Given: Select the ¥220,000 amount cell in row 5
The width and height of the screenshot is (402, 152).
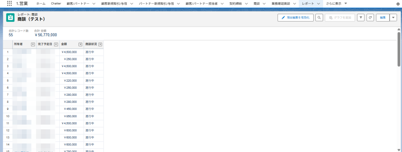Looking at the screenshot, I should (x=72, y=80).
